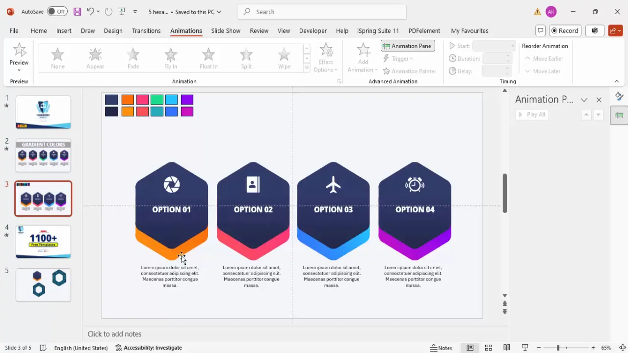
Task: Click the Preview animation star icon
Action: (19, 50)
